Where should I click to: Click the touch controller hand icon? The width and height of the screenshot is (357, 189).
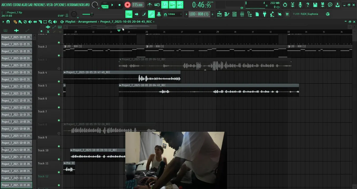click(x=280, y=14)
